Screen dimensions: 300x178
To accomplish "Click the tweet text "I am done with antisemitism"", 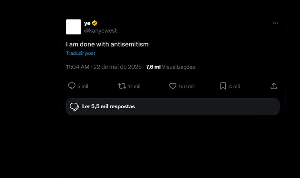I will (x=107, y=44).
